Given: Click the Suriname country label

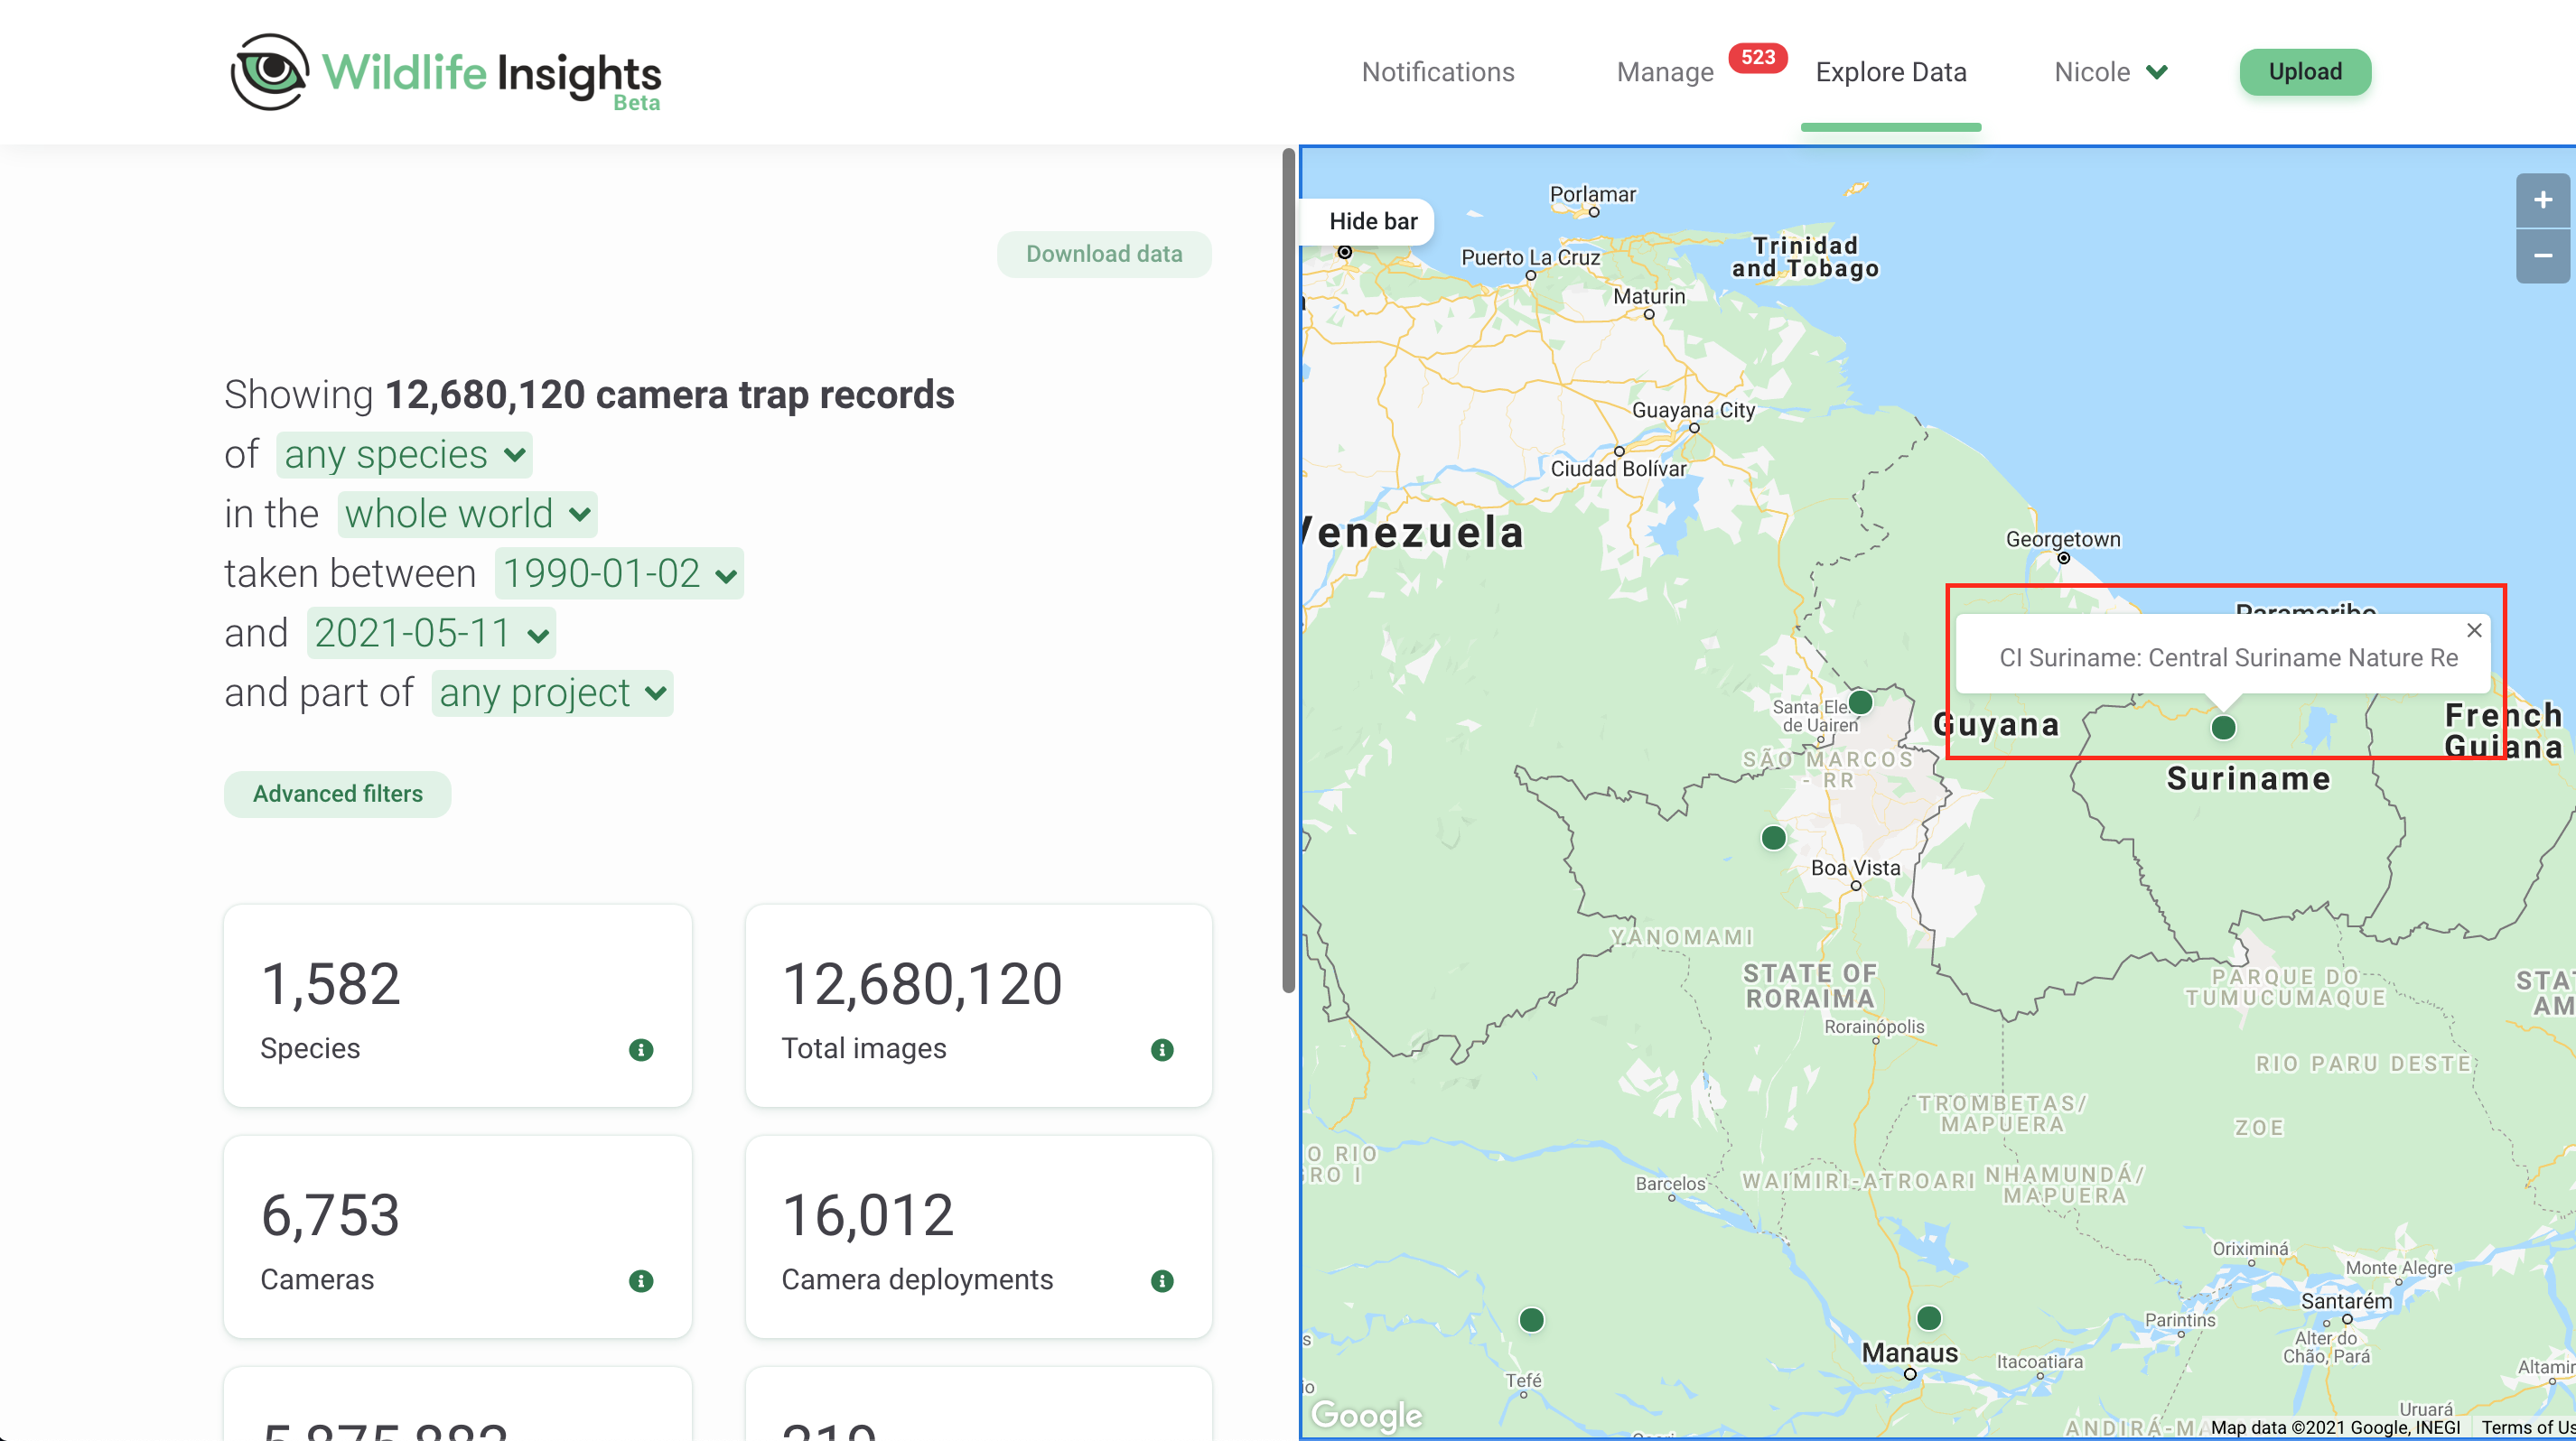Looking at the screenshot, I should (2248, 779).
